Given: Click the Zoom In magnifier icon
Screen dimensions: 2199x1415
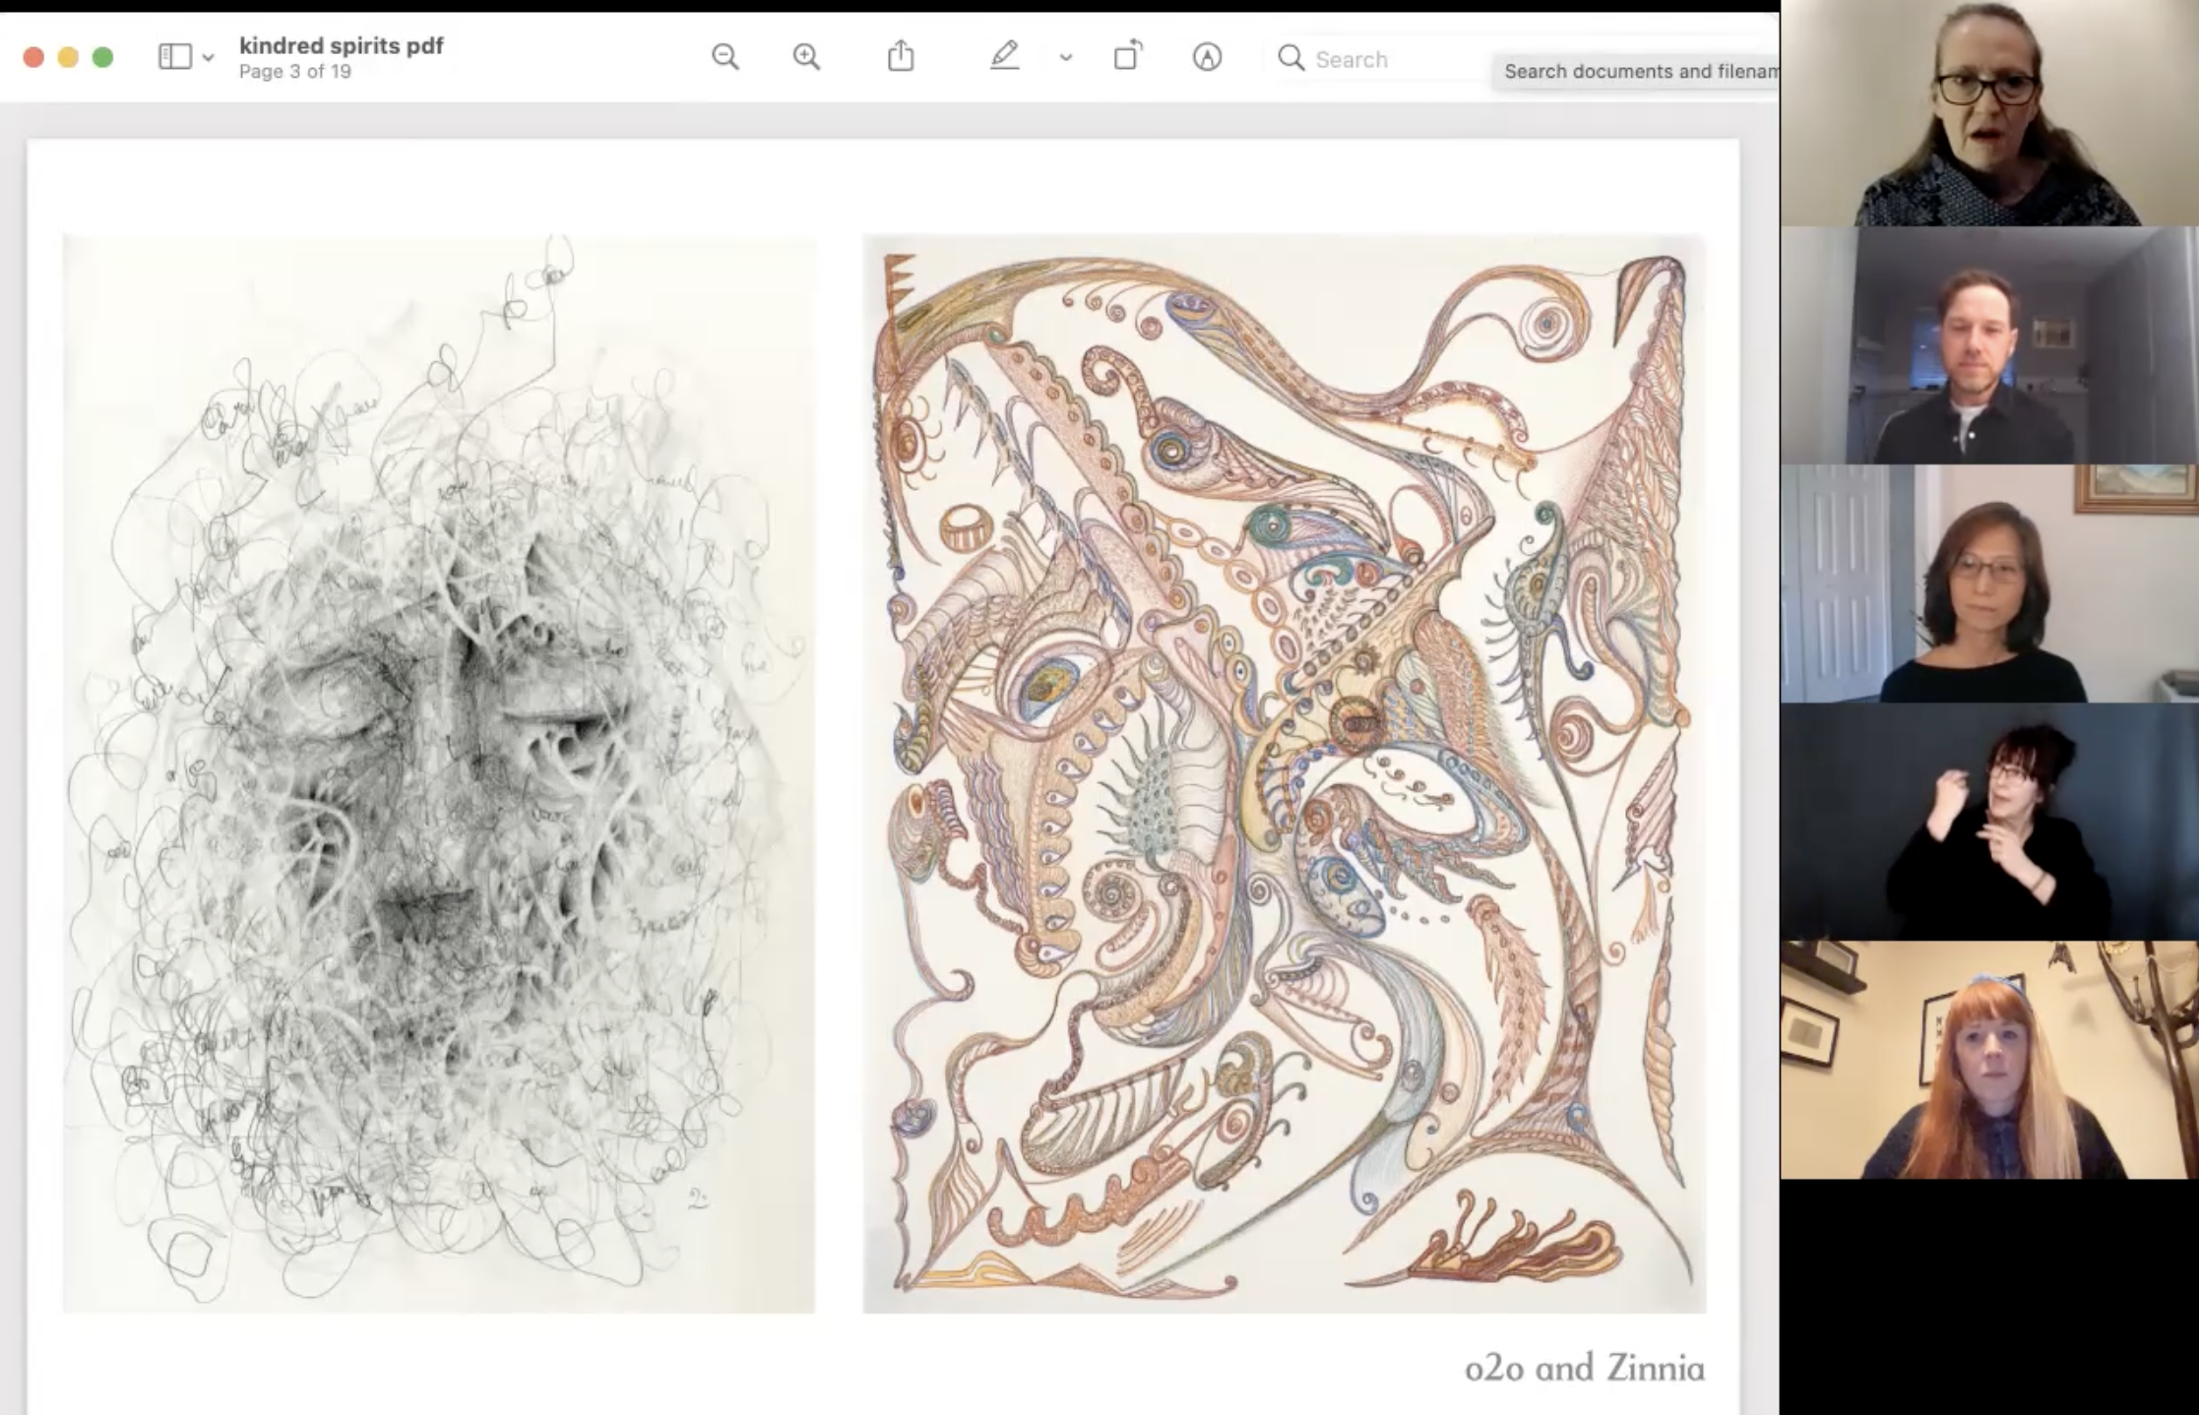Looking at the screenshot, I should [806, 57].
